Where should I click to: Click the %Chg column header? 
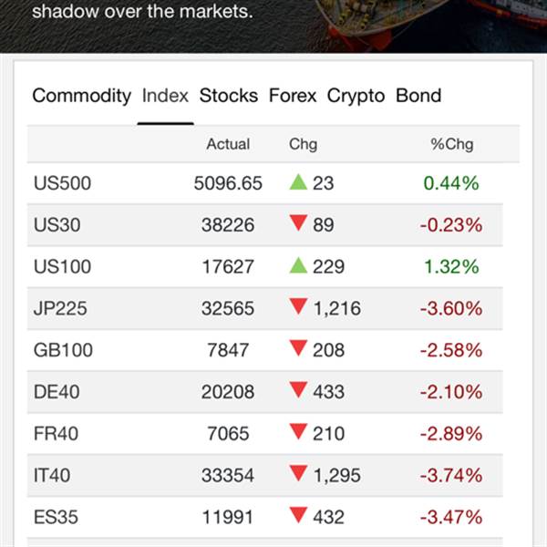coord(452,144)
